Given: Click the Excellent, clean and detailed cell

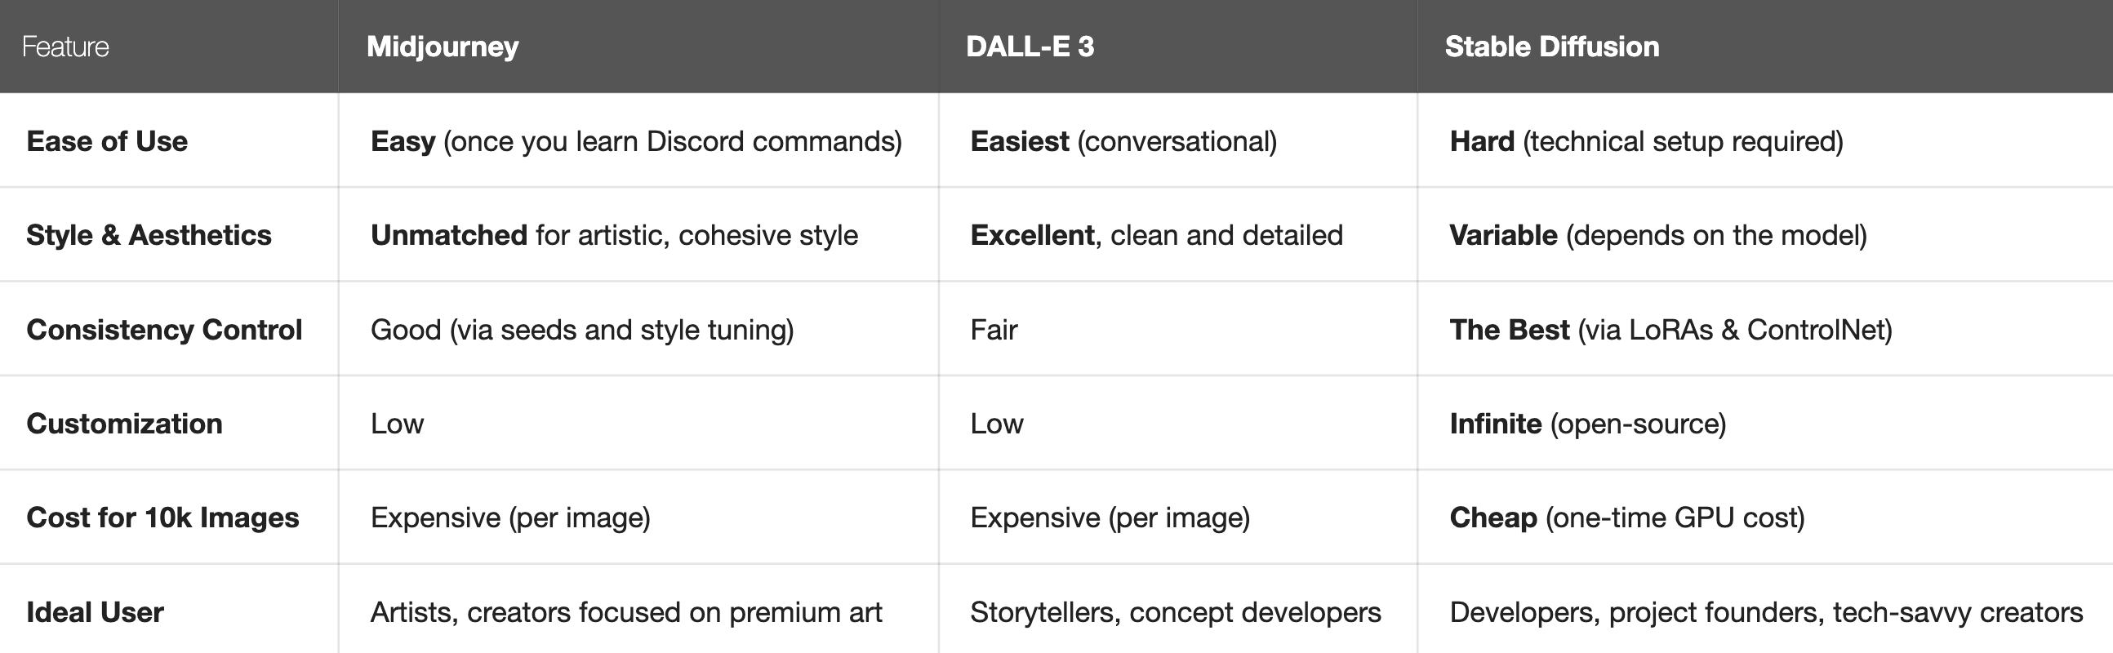Looking at the screenshot, I should tap(1156, 235).
